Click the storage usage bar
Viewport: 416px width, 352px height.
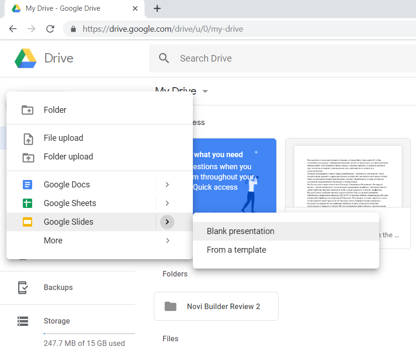[89, 334]
